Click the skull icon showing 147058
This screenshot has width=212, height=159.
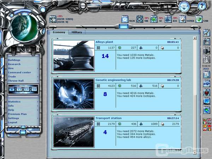(183, 19)
